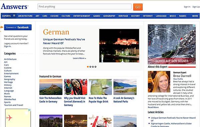Click the legacy account Sign in link
The height and width of the screenshot is (127, 200).
(x=8, y=46)
